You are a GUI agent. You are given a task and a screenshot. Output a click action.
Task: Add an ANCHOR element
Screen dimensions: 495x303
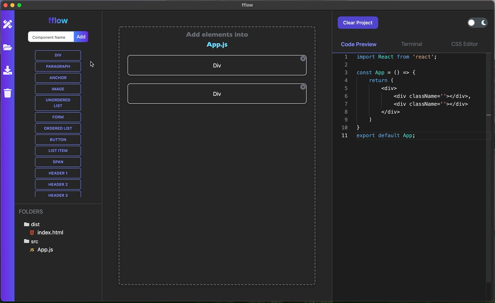coord(58,78)
